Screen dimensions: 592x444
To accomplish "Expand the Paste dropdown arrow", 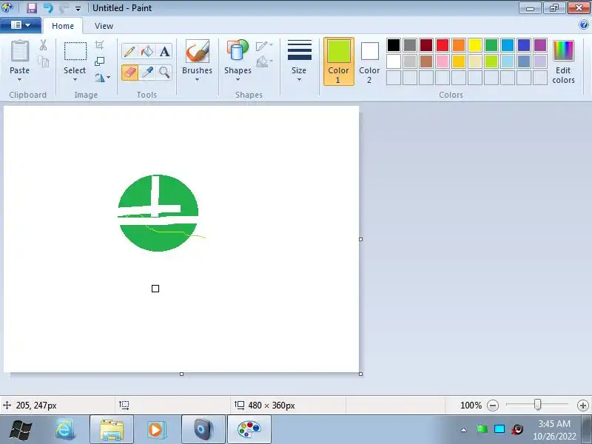I will coord(20,80).
